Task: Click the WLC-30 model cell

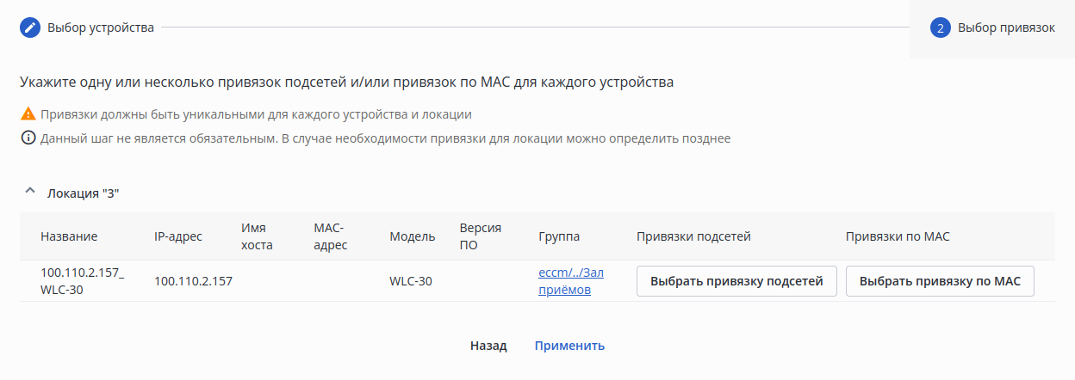Action: click(411, 281)
